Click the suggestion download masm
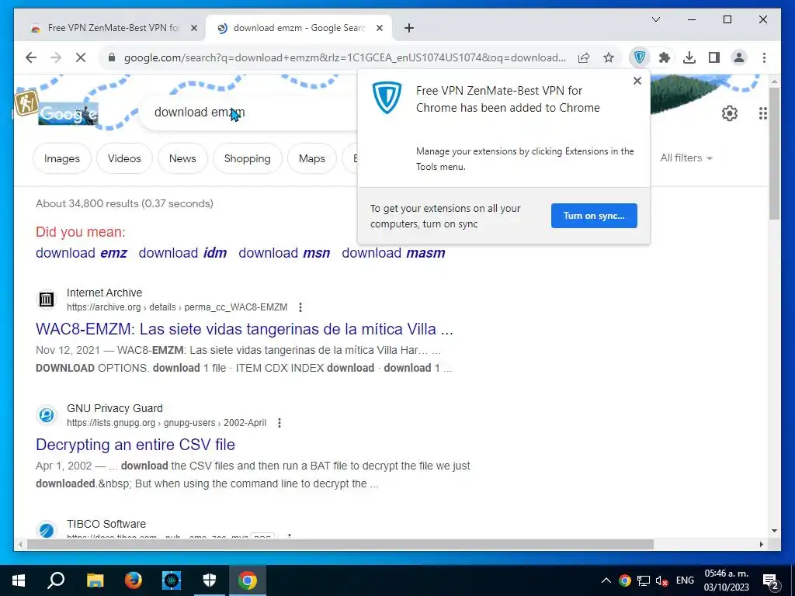The image size is (795, 596). (x=394, y=253)
